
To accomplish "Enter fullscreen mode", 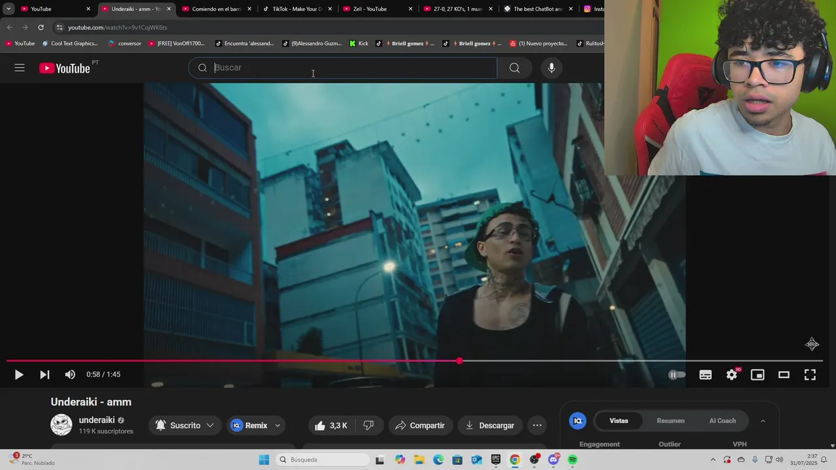I will [810, 375].
